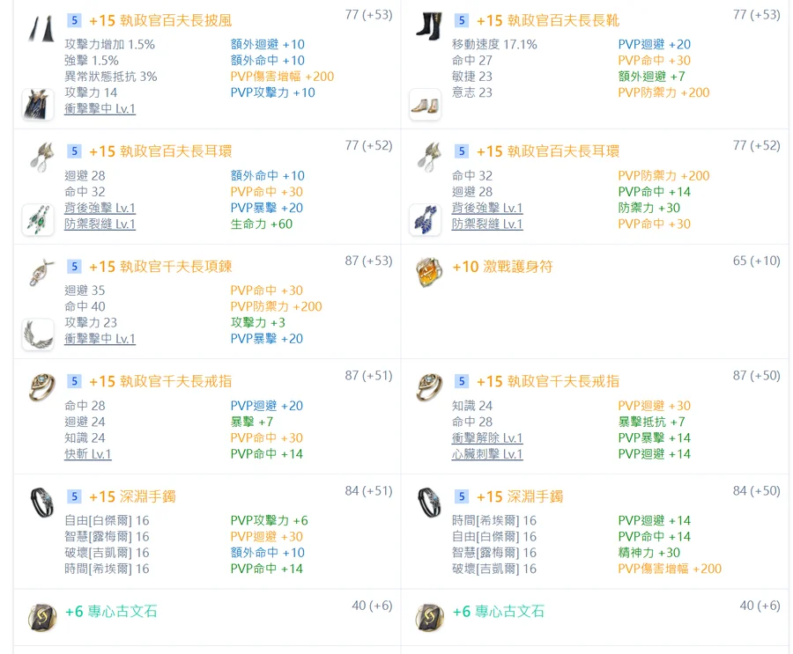
Task: Open 背後強擊 Lv.1 link on right earring
Action: 487,209
